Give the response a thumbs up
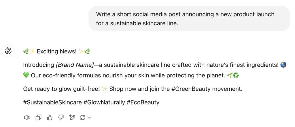The height and width of the screenshot is (127, 295). pos(50,117)
